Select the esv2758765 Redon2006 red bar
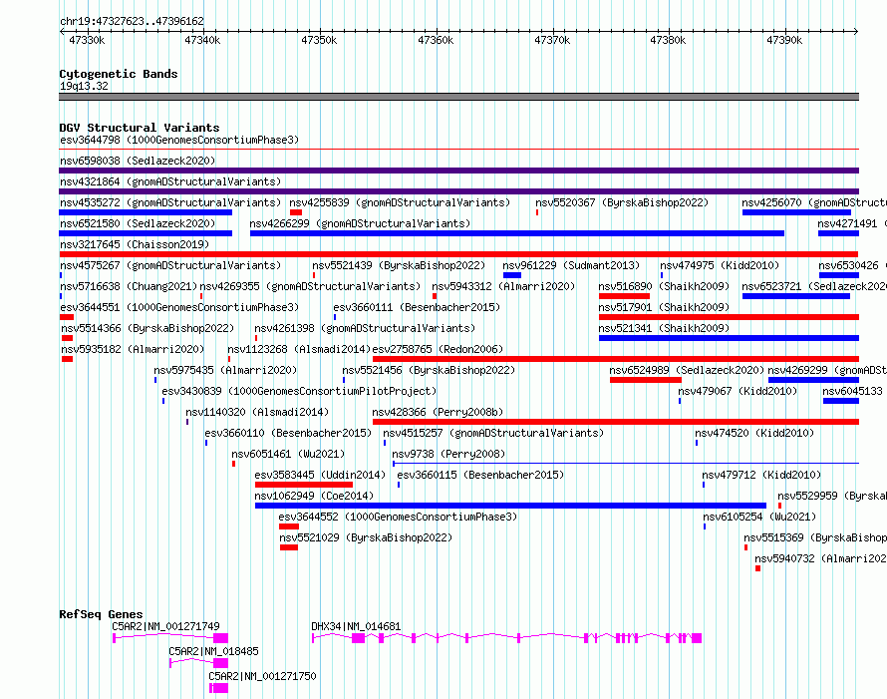This screenshot has height=699, width=887. [616, 359]
